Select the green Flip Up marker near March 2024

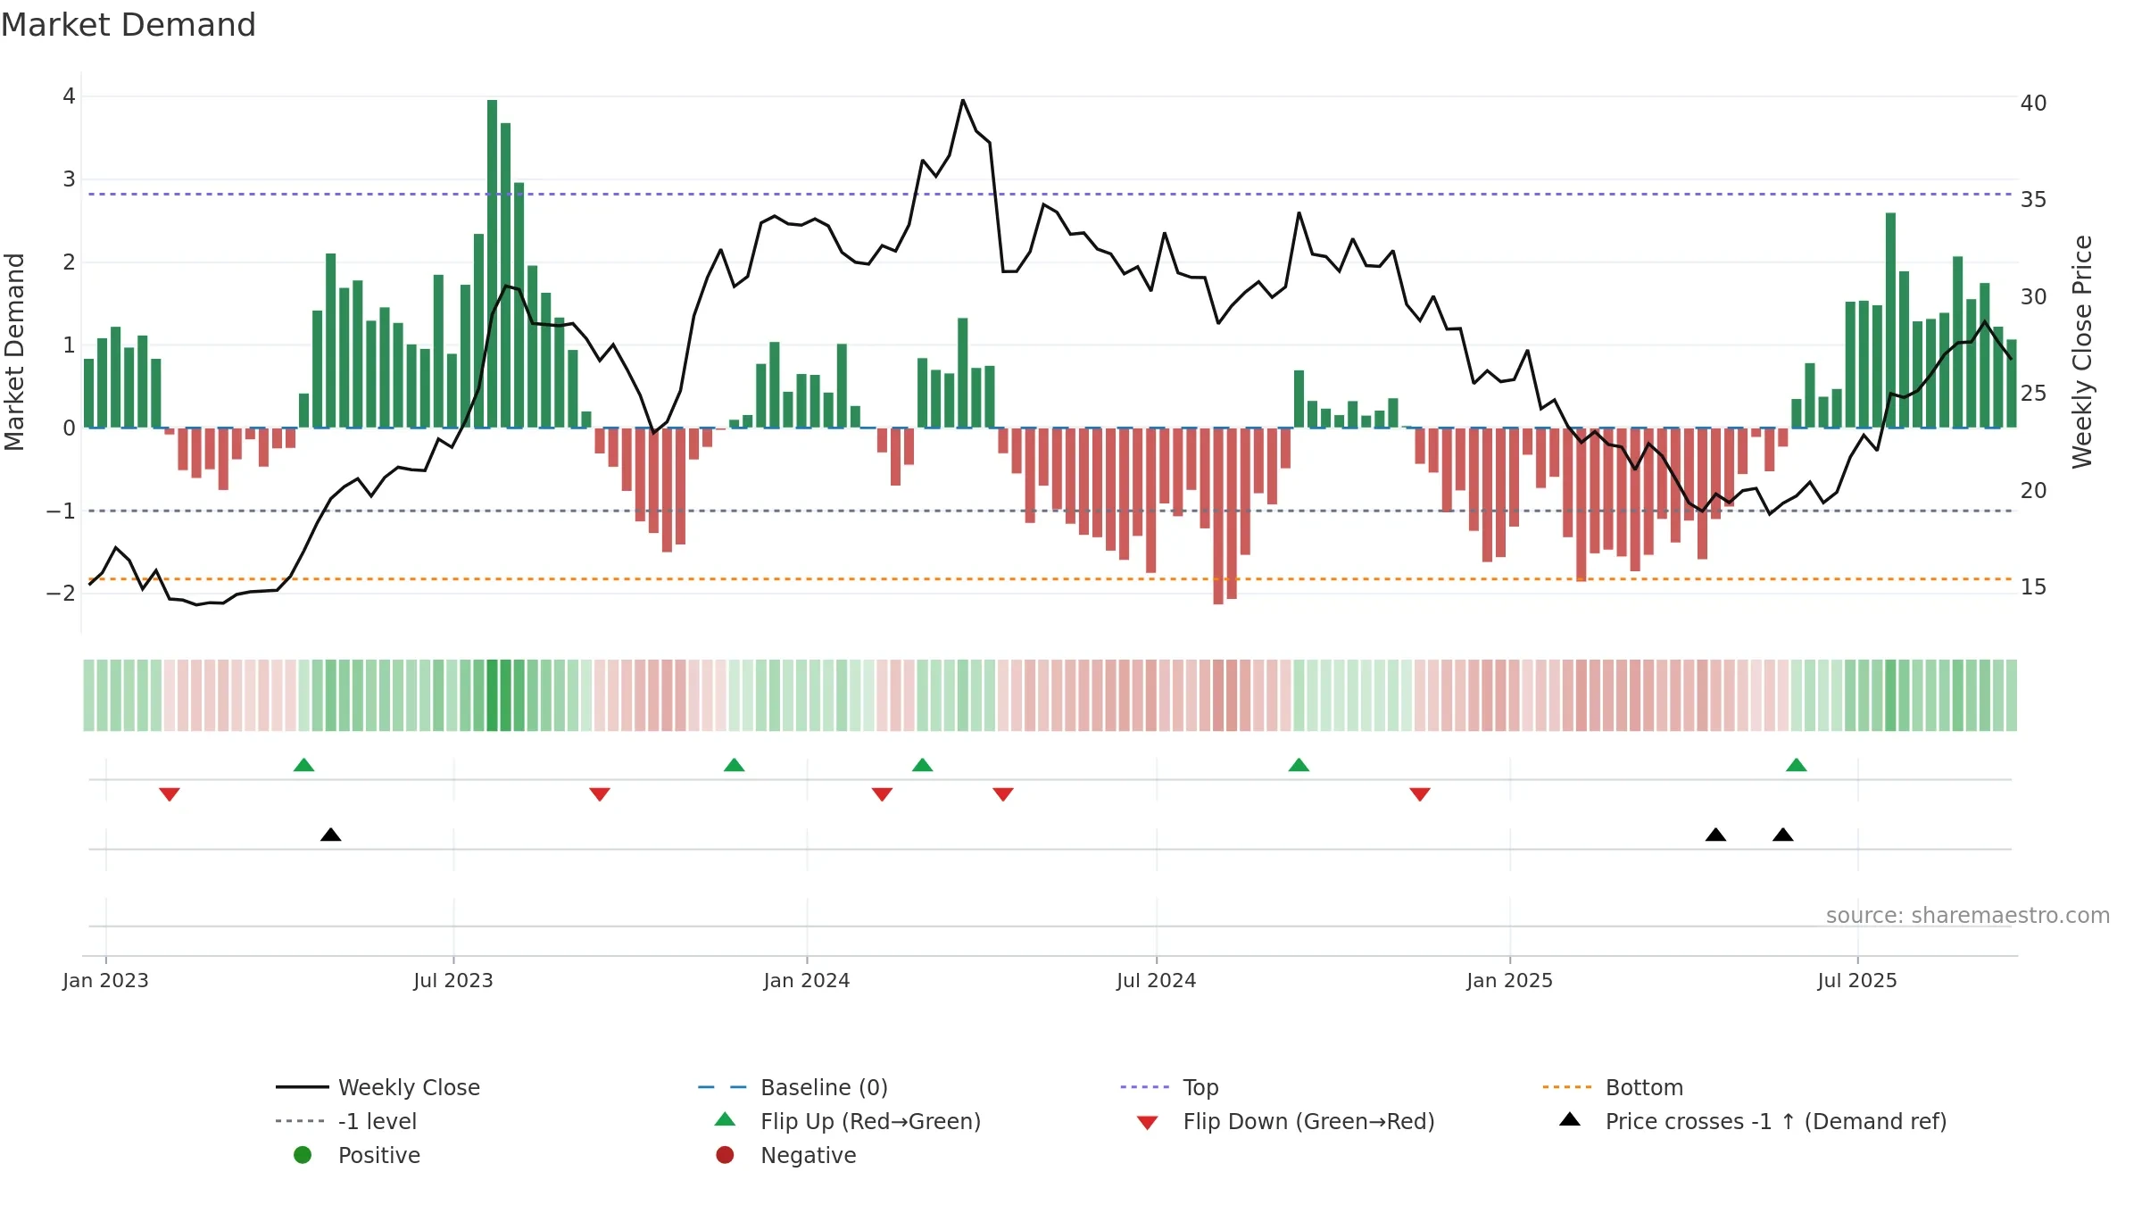tap(923, 765)
